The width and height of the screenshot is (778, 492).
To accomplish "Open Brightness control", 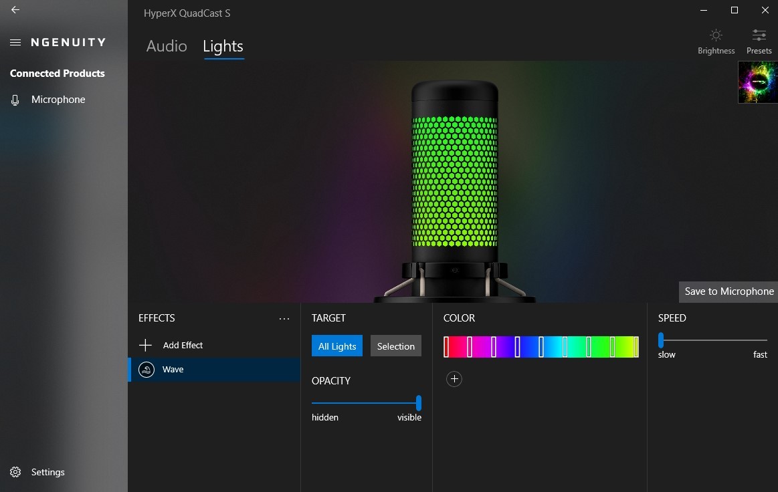I will point(716,41).
